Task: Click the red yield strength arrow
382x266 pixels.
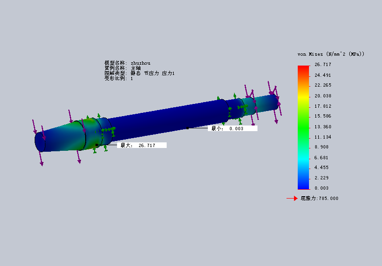Action: [x=292, y=199]
